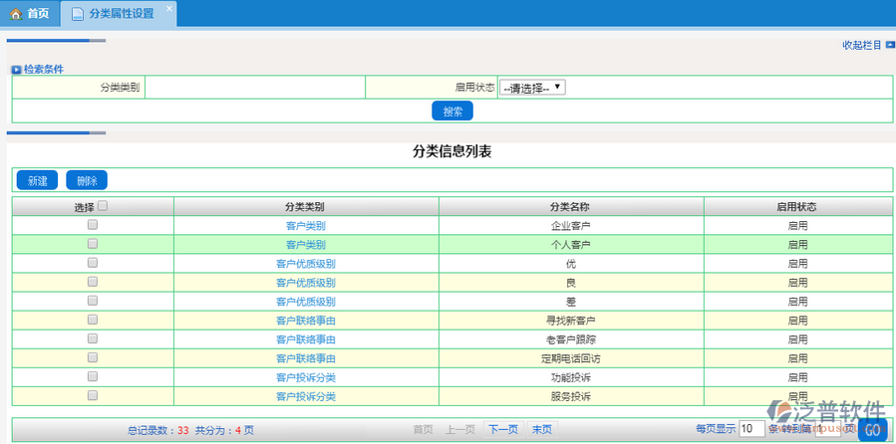The height and width of the screenshot is (444, 896).
Task: Switch to the 分类属性设置 tab
Action: click(120, 14)
